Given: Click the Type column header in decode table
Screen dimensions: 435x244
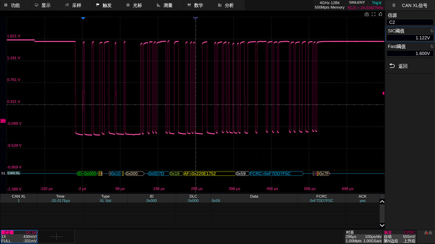Looking at the screenshot, I should click(x=105, y=196).
